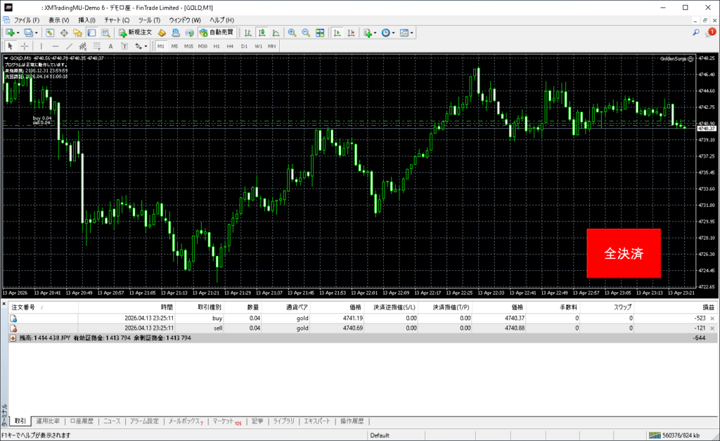Open the Market Watch window icon
The image size is (720, 441).
click(51, 32)
